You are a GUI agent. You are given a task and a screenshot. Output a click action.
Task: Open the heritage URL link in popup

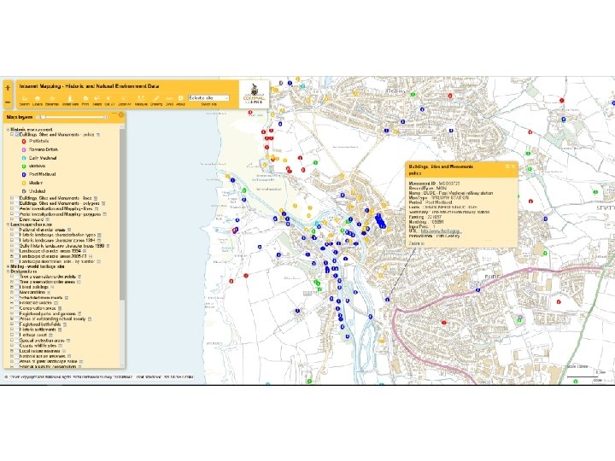coord(441,231)
